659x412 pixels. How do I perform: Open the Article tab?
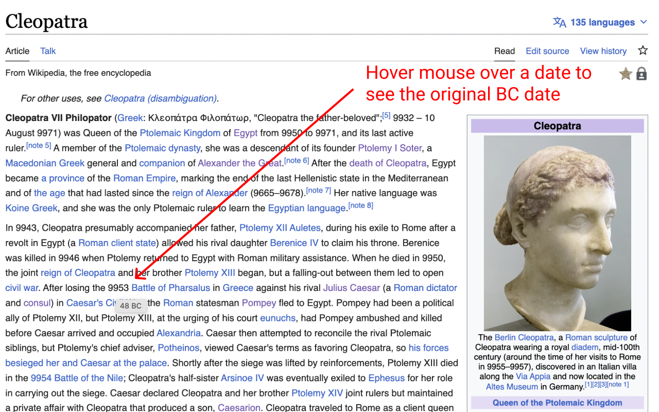coord(18,51)
